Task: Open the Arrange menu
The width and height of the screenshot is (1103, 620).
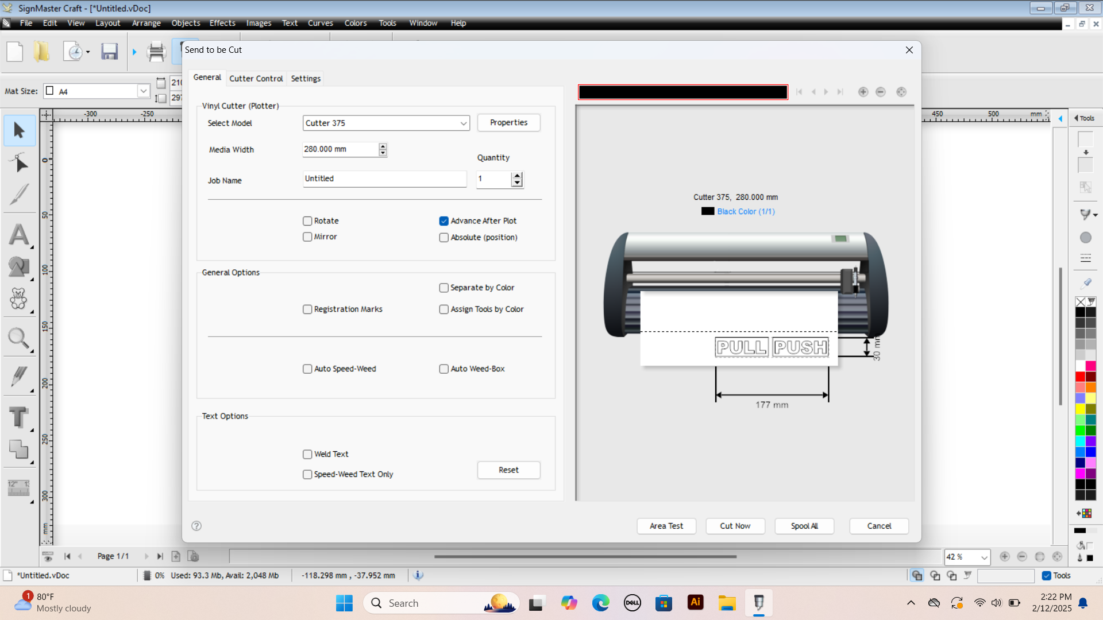Action: coord(146,23)
